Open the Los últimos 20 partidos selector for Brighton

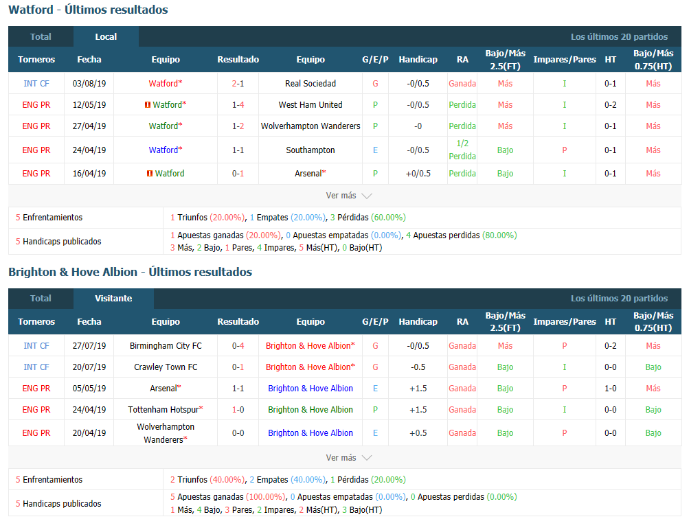tap(619, 299)
